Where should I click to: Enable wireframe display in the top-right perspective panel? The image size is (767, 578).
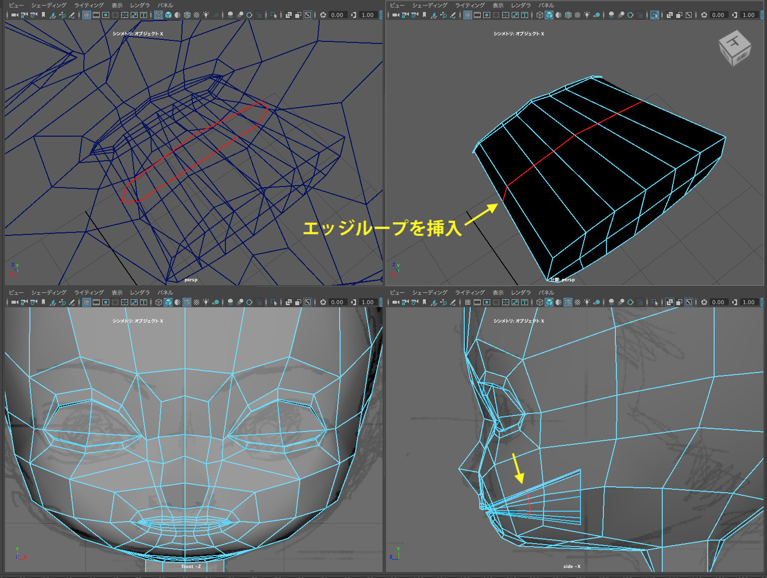click(x=540, y=15)
